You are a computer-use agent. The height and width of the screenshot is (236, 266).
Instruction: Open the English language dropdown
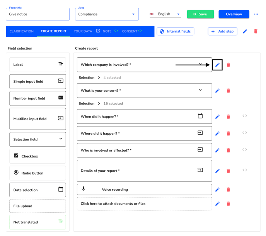[x=165, y=14]
